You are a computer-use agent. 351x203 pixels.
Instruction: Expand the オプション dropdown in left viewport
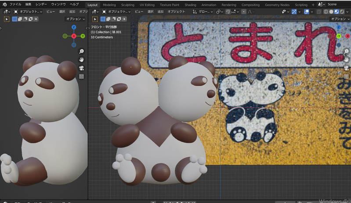[76, 19]
